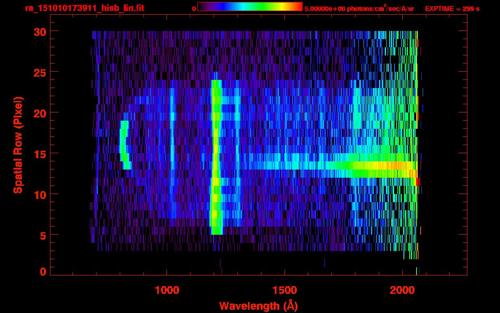Click the curved green emission feature near 800 Å
This screenshot has height=313, width=500.
click(x=125, y=145)
